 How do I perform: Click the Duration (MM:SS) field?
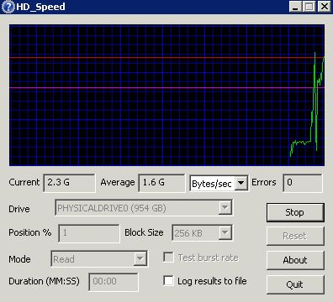click(x=114, y=282)
